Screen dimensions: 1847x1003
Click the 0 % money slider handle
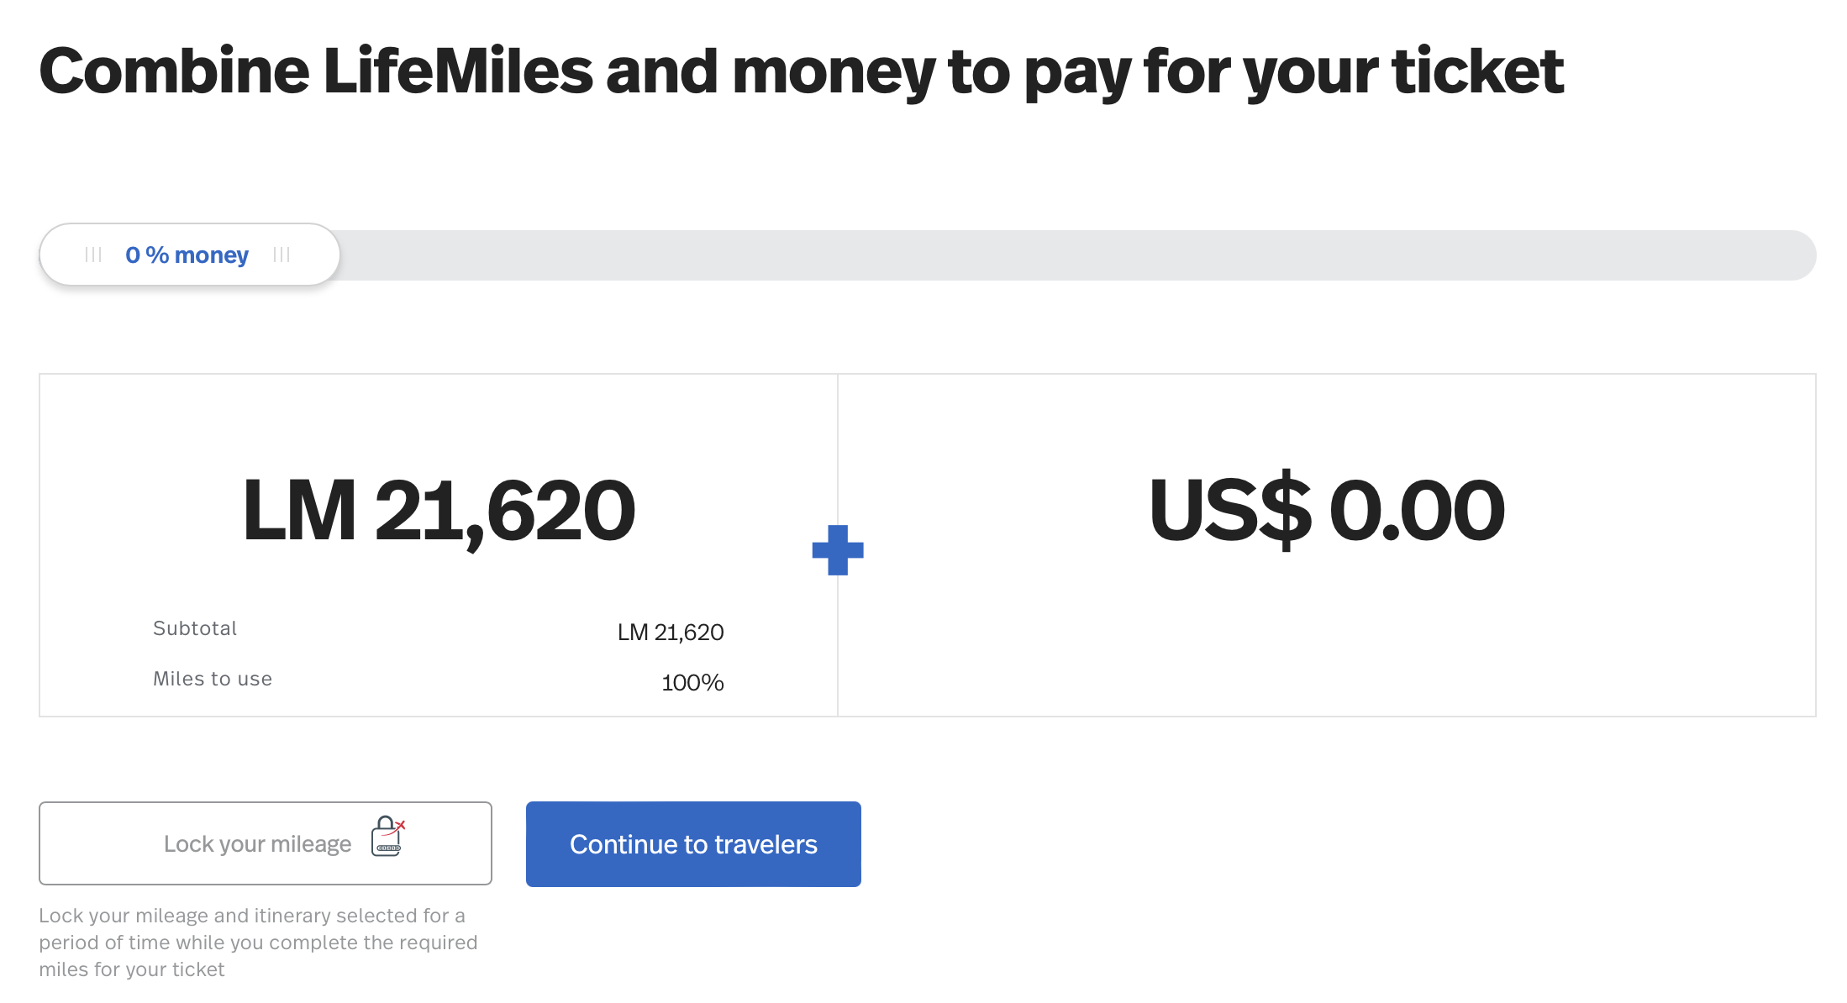coord(190,255)
